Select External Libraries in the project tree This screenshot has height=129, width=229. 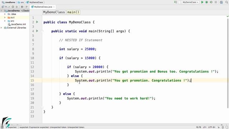pos(15,28)
